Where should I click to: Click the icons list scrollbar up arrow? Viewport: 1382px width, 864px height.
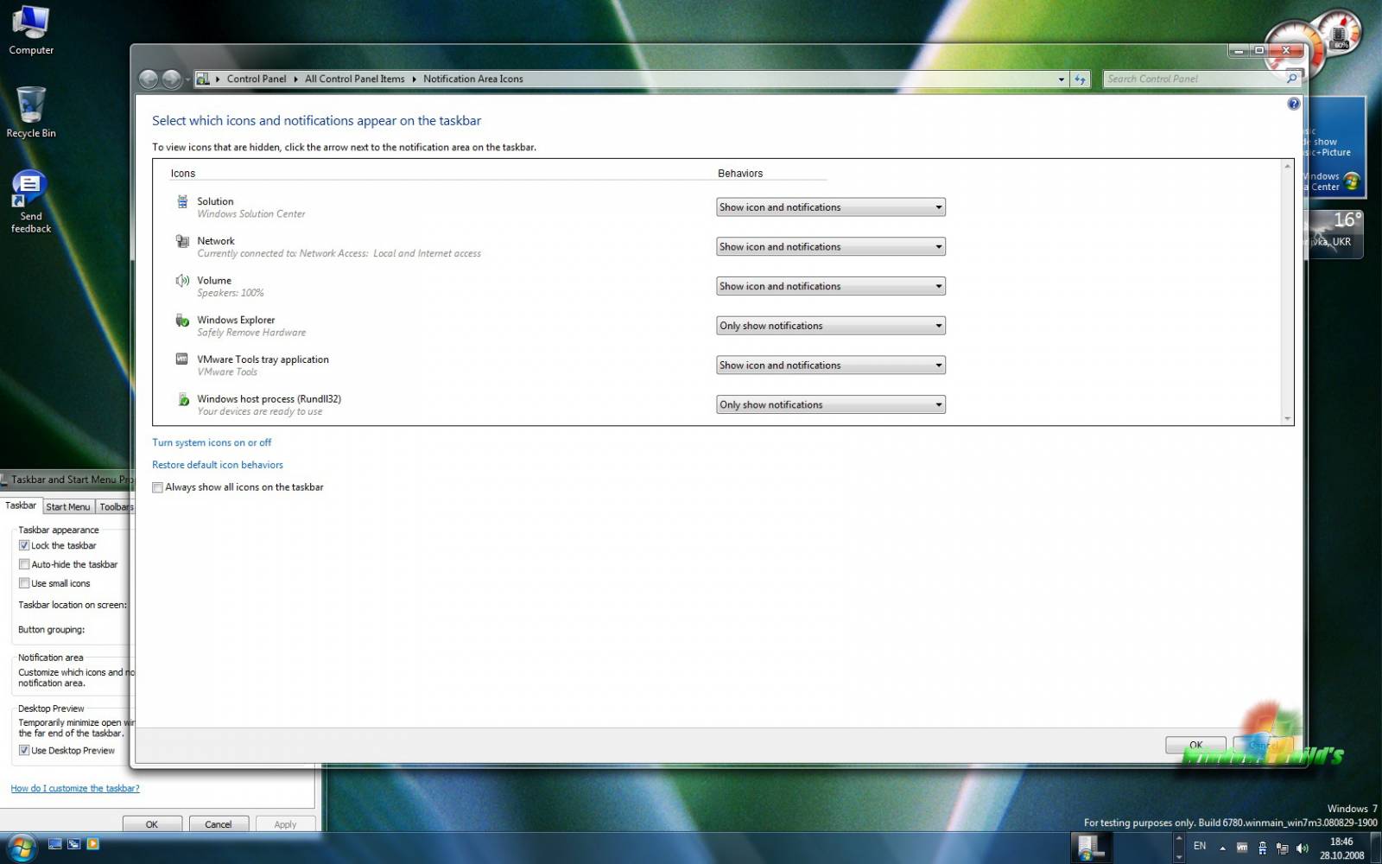tap(1287, 166)
